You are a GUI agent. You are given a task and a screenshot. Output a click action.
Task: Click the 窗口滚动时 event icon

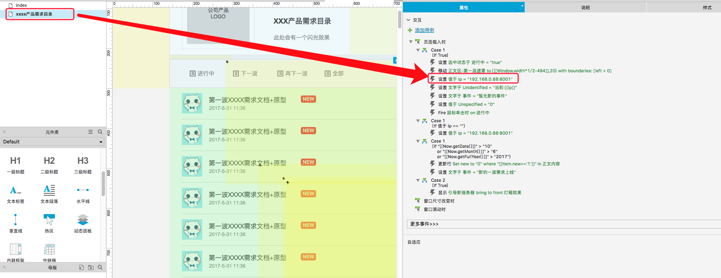click(x=417, y=209)
